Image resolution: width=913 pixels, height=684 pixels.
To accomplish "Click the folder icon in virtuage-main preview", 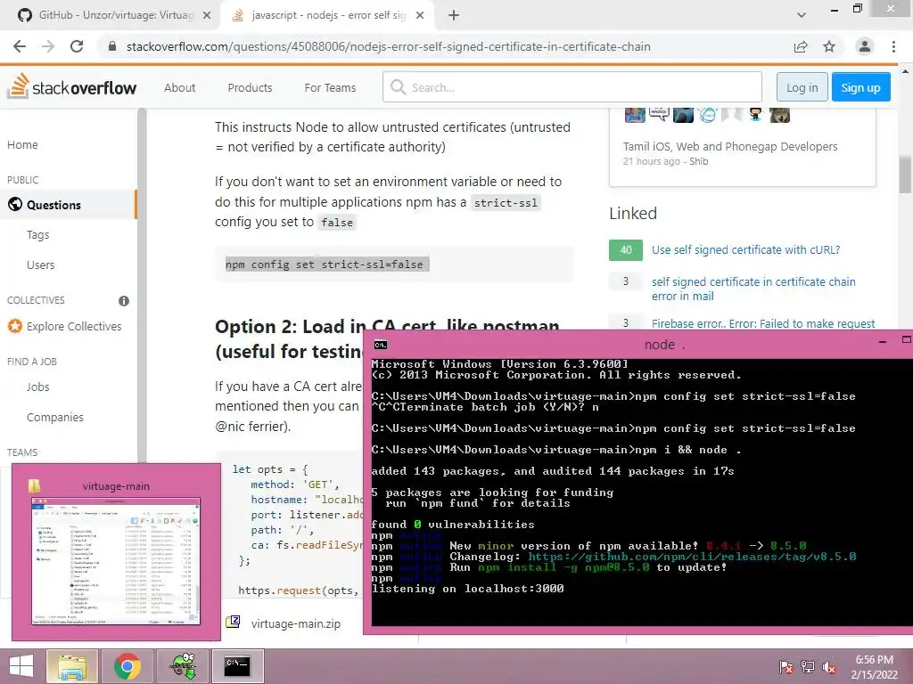I will 35,485.
